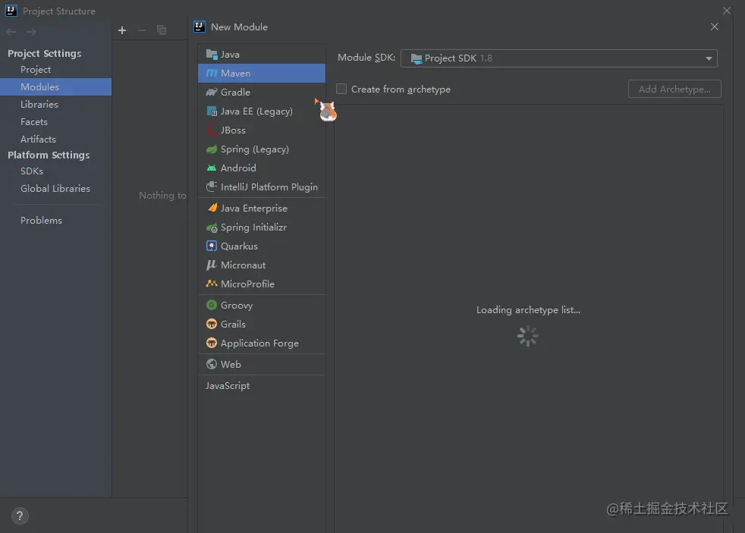Go back with the left arrow
745x533 pixels.
click(11, 32)
